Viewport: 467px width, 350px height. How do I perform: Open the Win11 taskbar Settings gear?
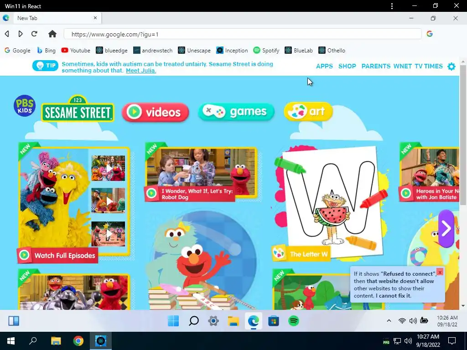pos(213,321)
